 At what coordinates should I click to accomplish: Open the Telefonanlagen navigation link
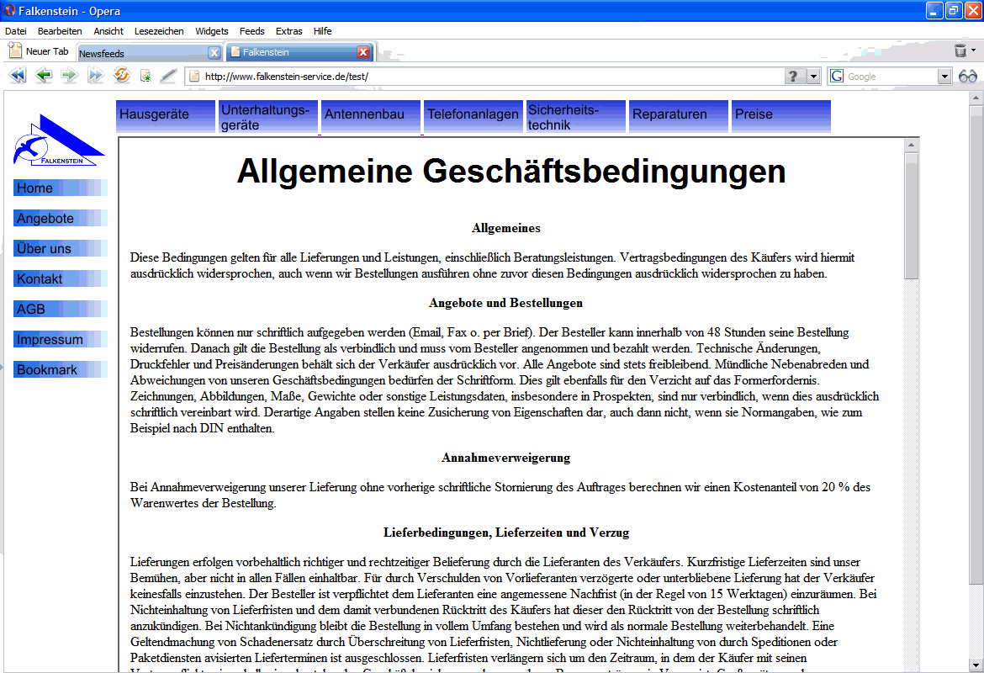coord(473,115)
